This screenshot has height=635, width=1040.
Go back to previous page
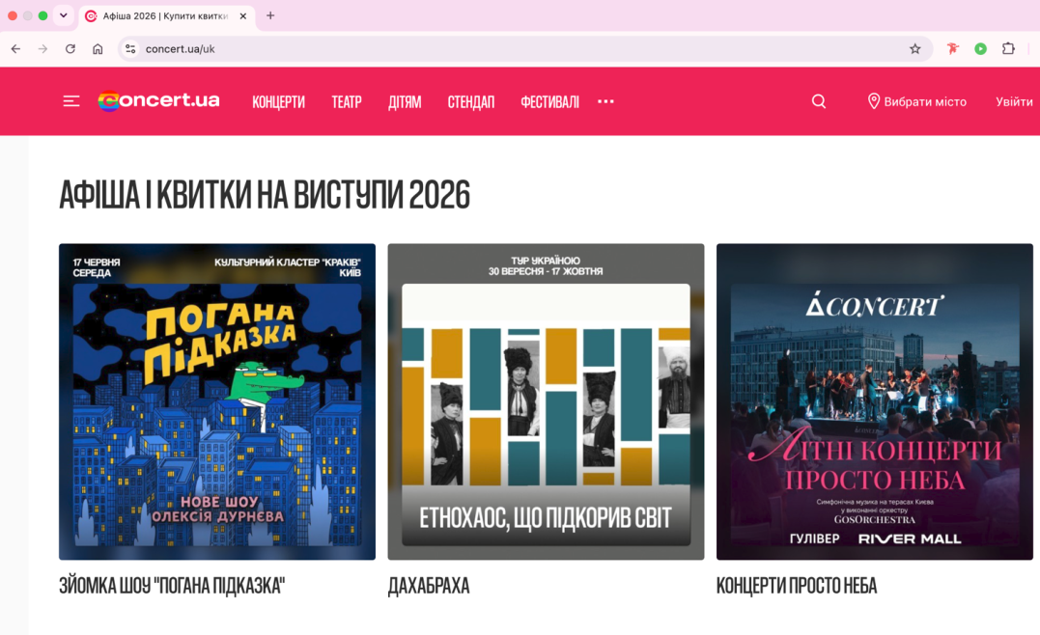(x=15, y=49)
